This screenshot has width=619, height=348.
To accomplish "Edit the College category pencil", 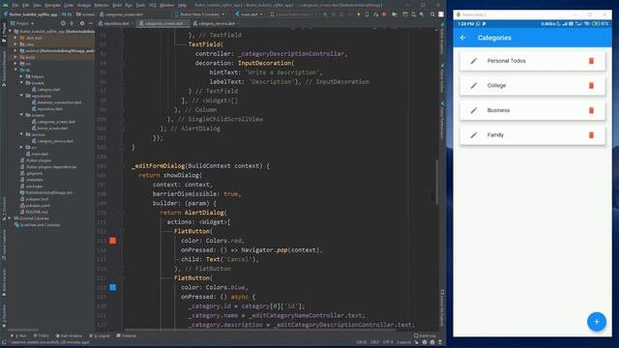I will pyautogui.click(x=474, y=86).
